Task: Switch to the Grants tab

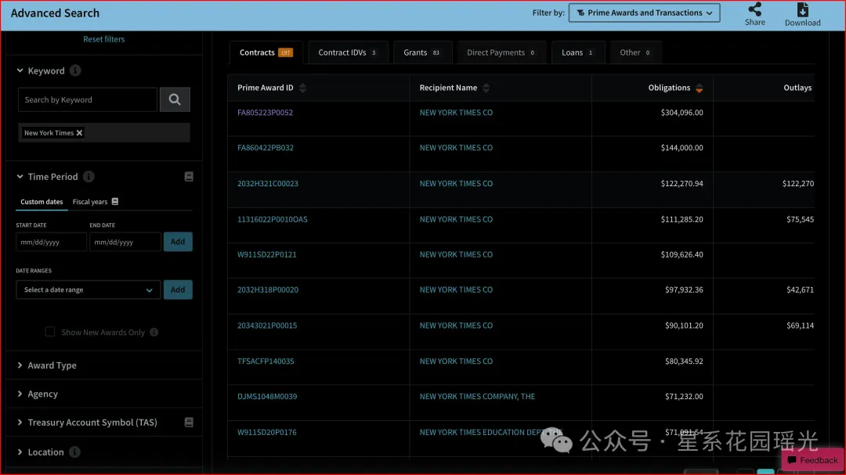Action: 421,52
